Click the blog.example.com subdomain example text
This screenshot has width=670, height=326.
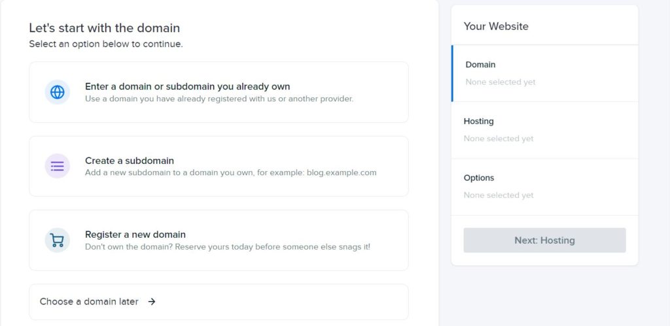tap(342, 173)
